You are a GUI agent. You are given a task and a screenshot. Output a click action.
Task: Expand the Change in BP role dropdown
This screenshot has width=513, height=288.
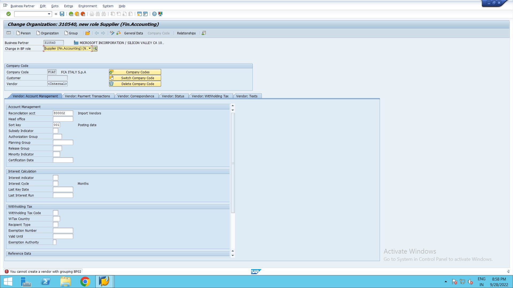point(90,49)
